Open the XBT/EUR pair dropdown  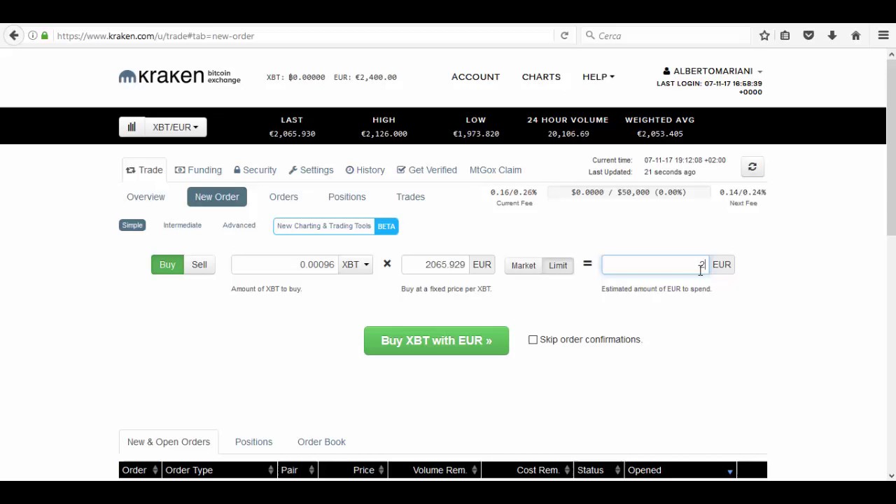[175, 127]
